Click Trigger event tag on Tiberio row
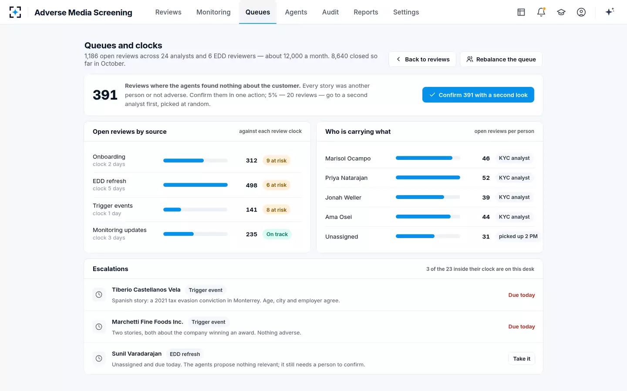This screenshot has height=391, width=627. [x=206, y=290]
